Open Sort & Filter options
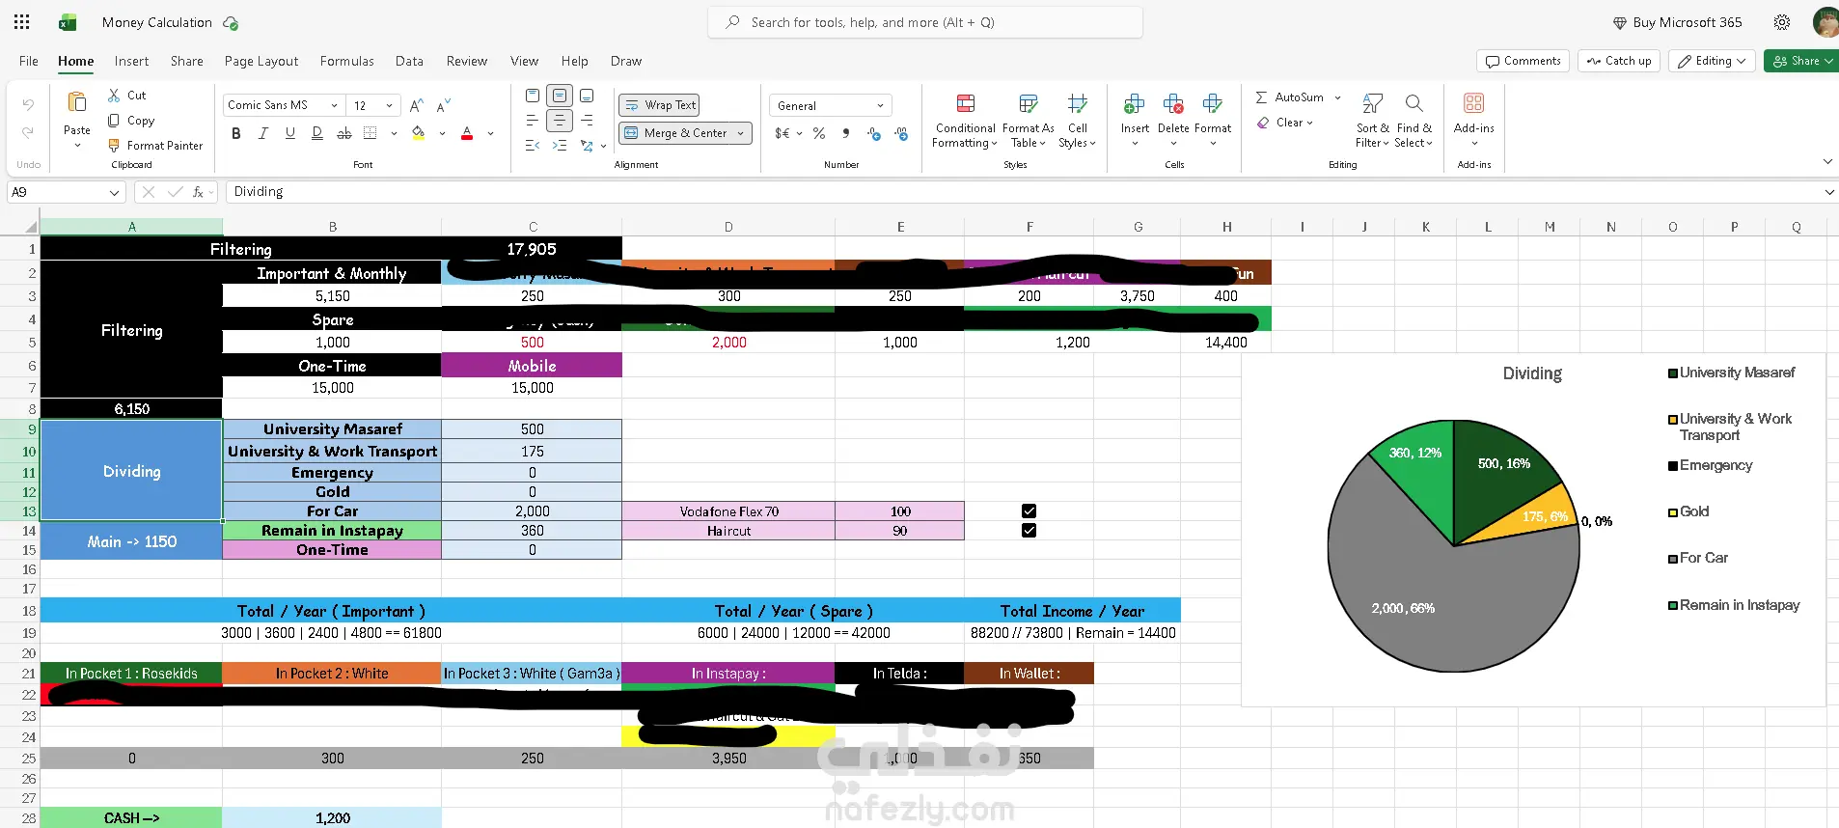The width and height of the screenshot is (1839, 828). (x=1373, y=121)
